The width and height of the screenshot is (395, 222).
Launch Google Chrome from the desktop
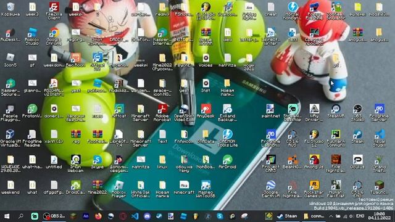[x=54, y=36]
